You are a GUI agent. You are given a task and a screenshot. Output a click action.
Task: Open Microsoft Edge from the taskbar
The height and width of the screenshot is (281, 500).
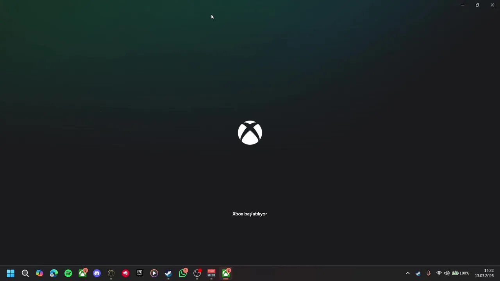54,273
